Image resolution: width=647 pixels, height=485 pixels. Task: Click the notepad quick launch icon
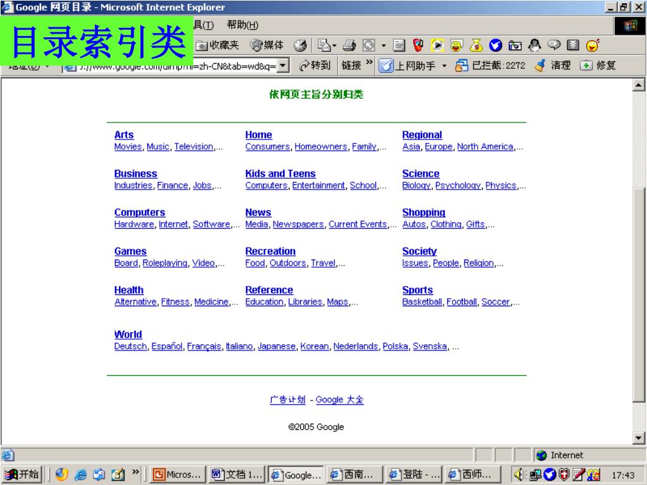pos(118,475)
